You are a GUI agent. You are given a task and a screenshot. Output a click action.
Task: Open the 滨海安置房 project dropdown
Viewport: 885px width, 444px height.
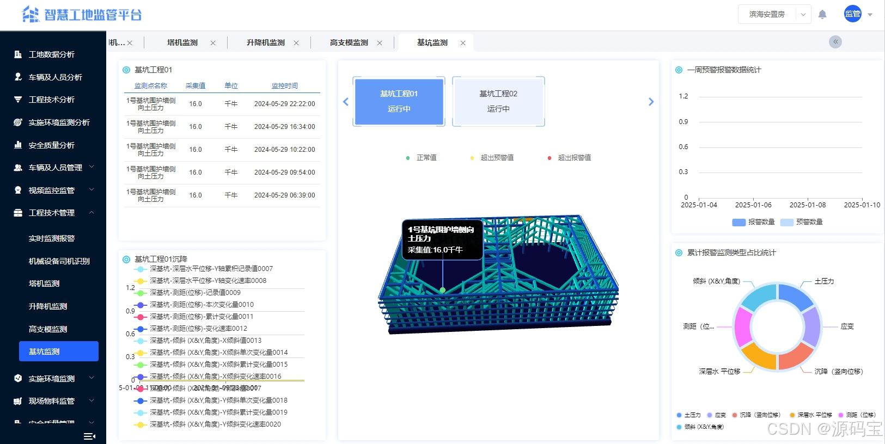(x=774, y=15)
